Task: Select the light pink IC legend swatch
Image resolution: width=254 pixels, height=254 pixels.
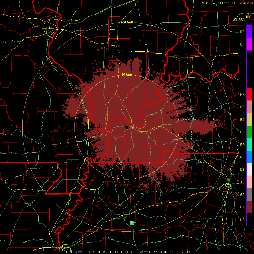Action: [249, 182]
